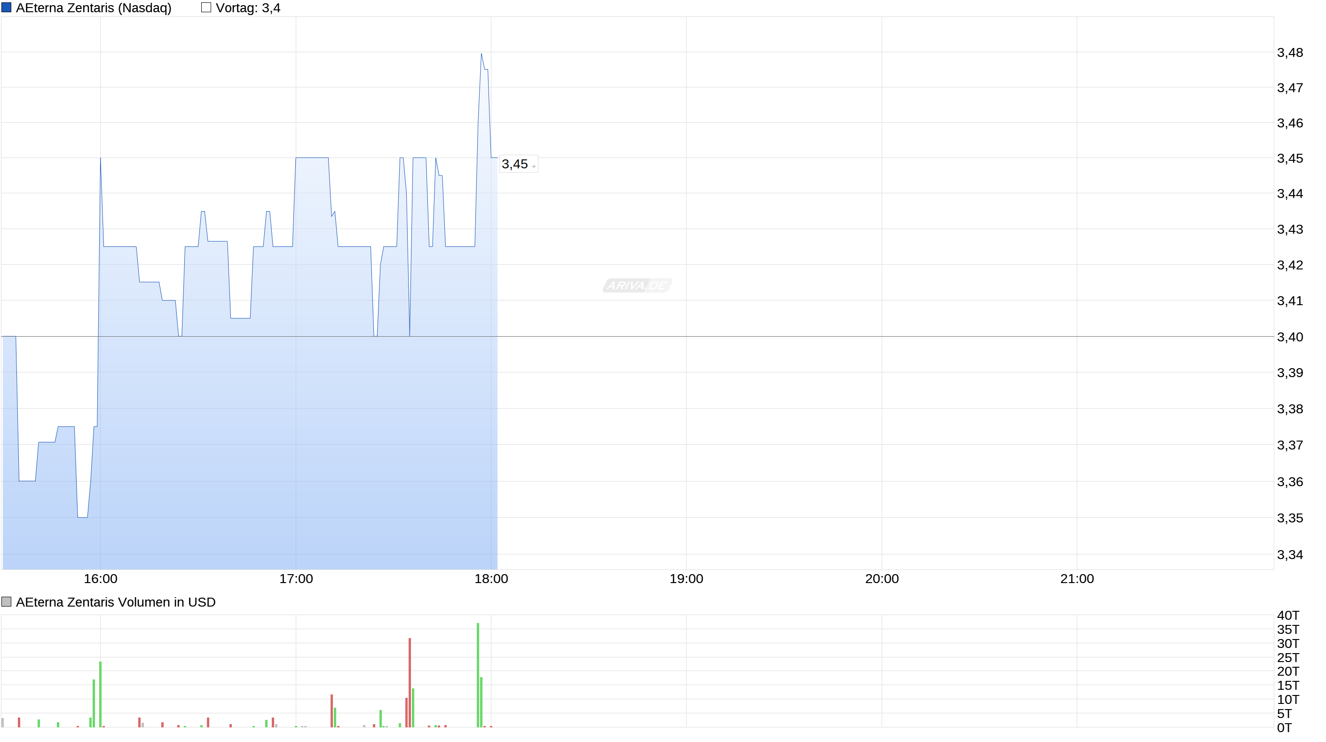1326x742 pixels.
Task: Click the 16:00 time axis label
Action: click(100, 579)
